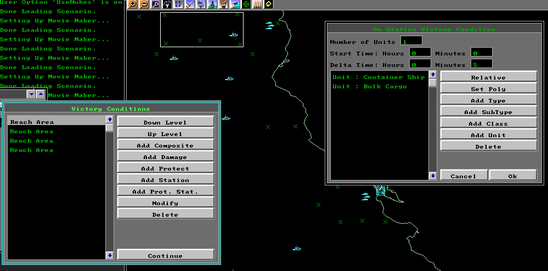The width and height of the screenshot is (548, 271).
Task: Click the green crosshair target icon
Action: tap(246, 4)
